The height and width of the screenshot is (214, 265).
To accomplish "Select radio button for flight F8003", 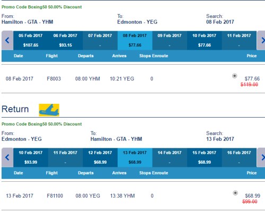I will pos(234,76).
